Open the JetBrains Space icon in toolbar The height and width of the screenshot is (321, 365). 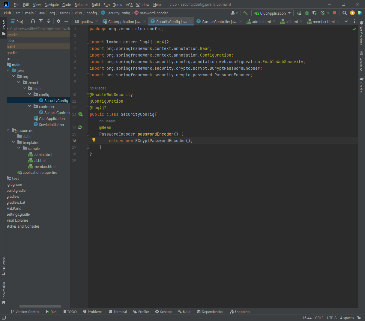[360, 13]
